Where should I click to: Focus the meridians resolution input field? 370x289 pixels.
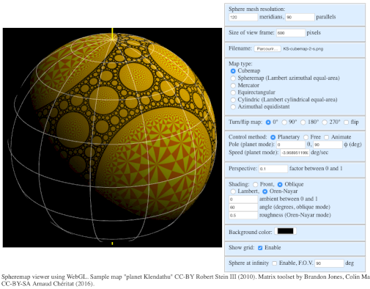pyautogui.click(x=243, y=18)
